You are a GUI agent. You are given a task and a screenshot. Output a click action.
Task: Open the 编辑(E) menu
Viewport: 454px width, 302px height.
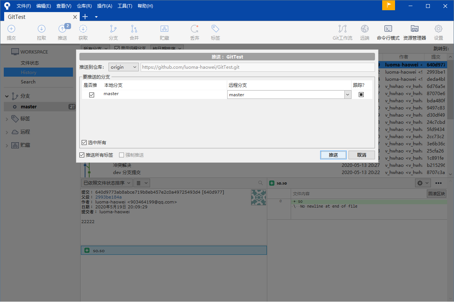(x=43, y=6)
